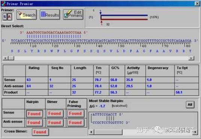The width and height of the screenshot is (201, 139).
Task: Open the Results button
Action: pyautogui.click(x=50, y=15)
